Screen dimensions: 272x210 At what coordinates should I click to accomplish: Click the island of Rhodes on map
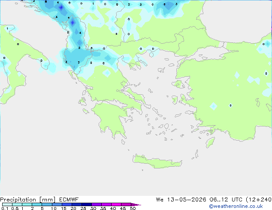210,142
